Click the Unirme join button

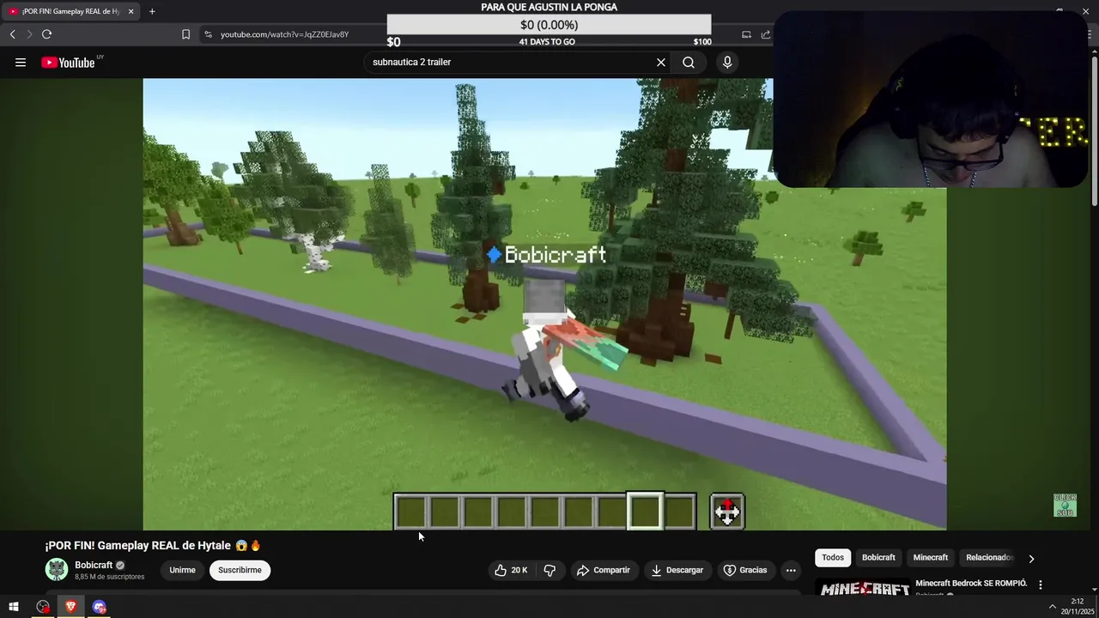[182, 570]
